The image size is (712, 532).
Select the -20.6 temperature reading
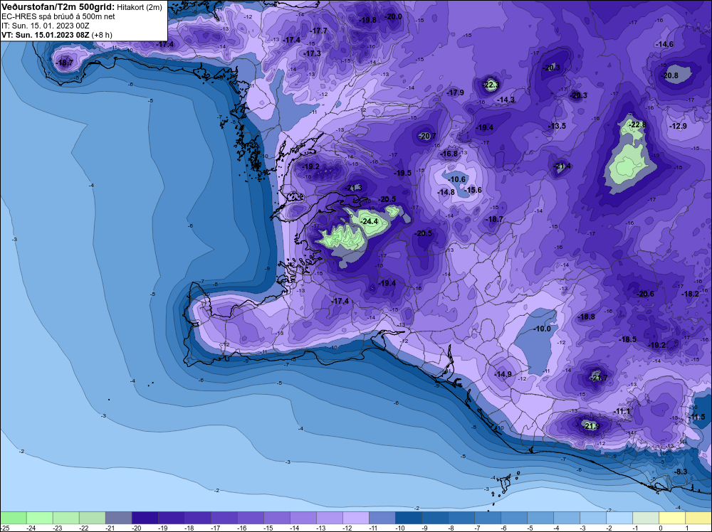point(645,294)
